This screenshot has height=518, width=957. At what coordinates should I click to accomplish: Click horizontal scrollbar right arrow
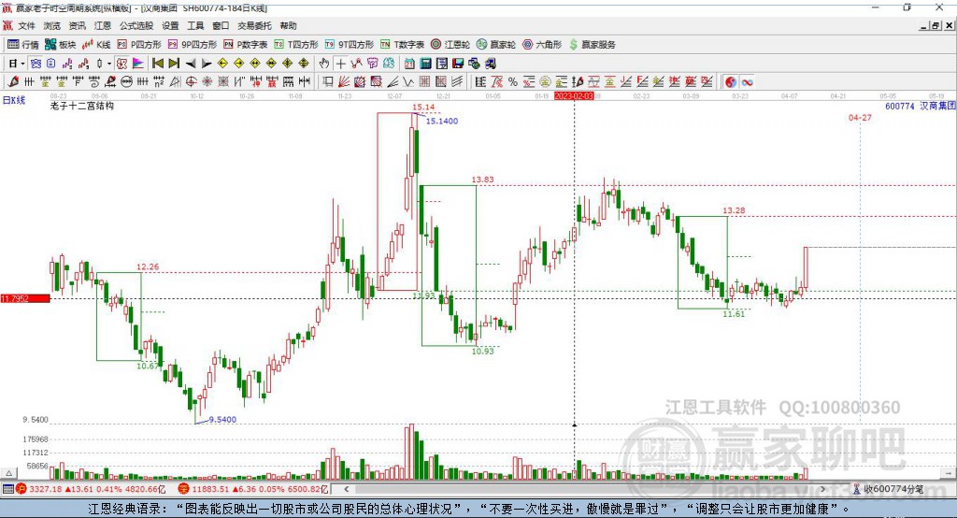[822, 489]
